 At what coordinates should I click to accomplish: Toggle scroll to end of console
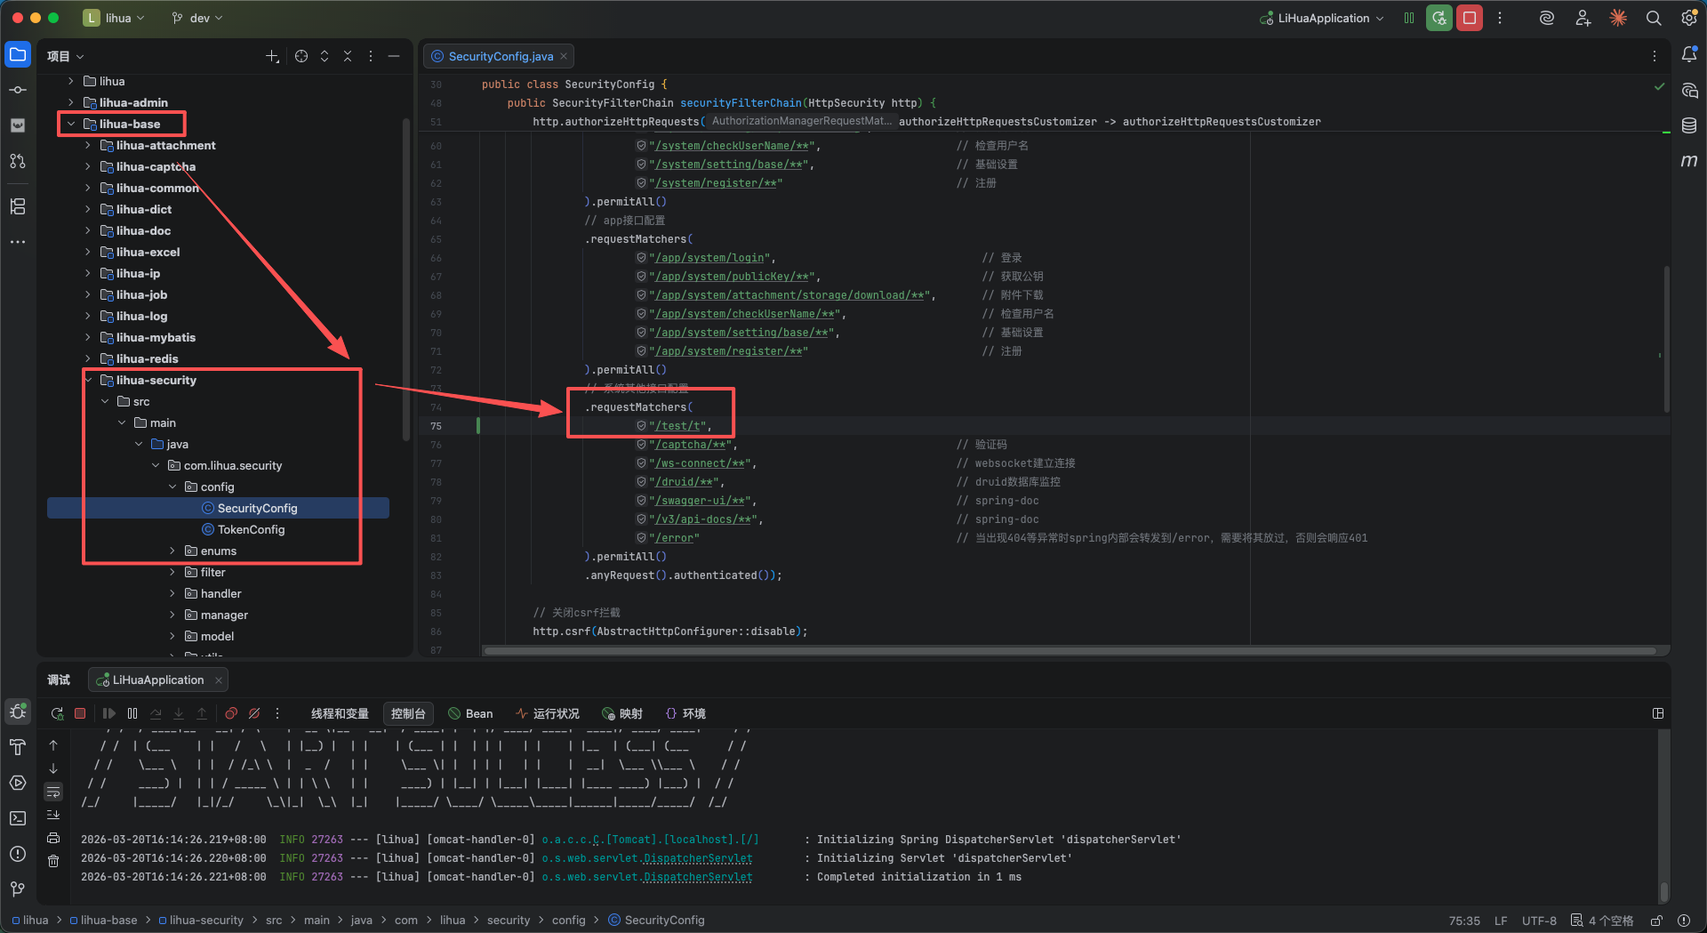(53, 815)
